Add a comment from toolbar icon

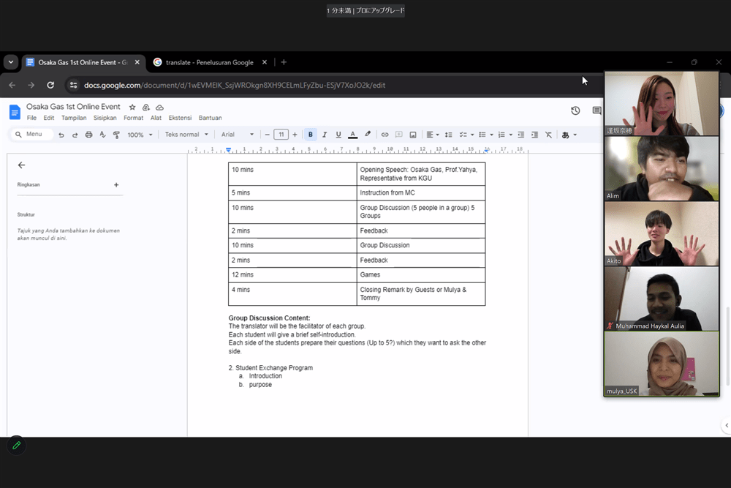(398, 135)
